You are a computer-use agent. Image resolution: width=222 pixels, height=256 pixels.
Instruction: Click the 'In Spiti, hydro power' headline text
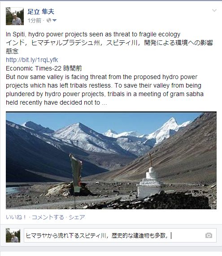click(93, 34)
